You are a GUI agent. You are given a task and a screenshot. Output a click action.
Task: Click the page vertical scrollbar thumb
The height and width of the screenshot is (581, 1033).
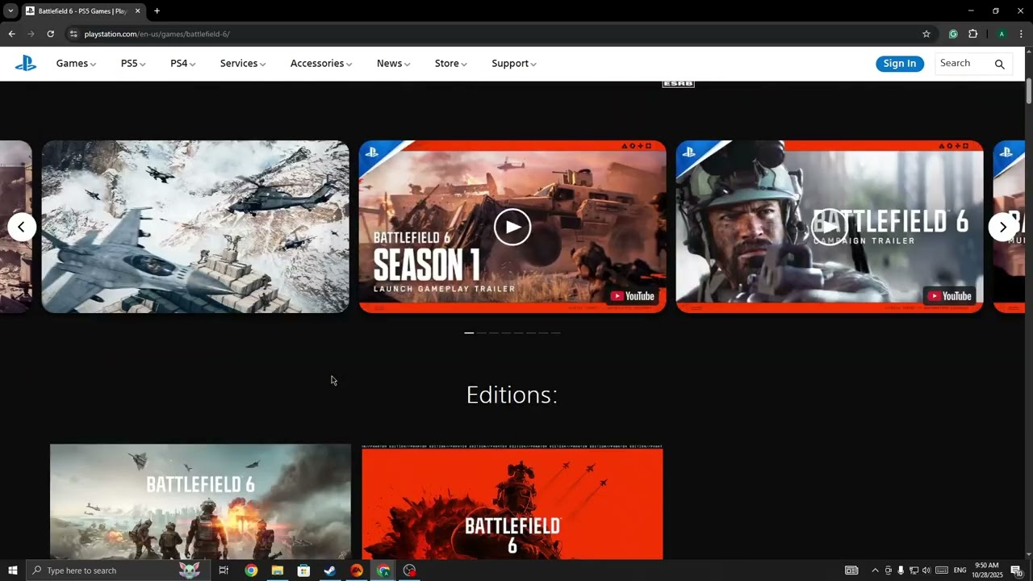pos(1029,90)
